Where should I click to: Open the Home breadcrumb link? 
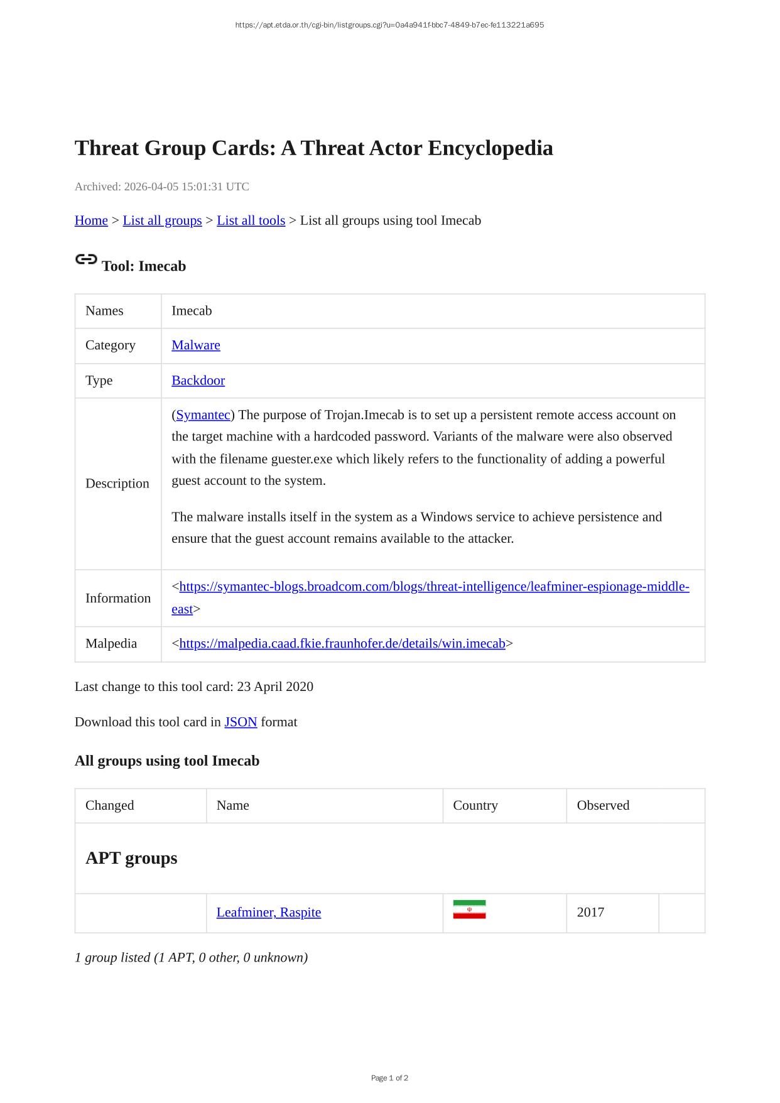(91, 220)
